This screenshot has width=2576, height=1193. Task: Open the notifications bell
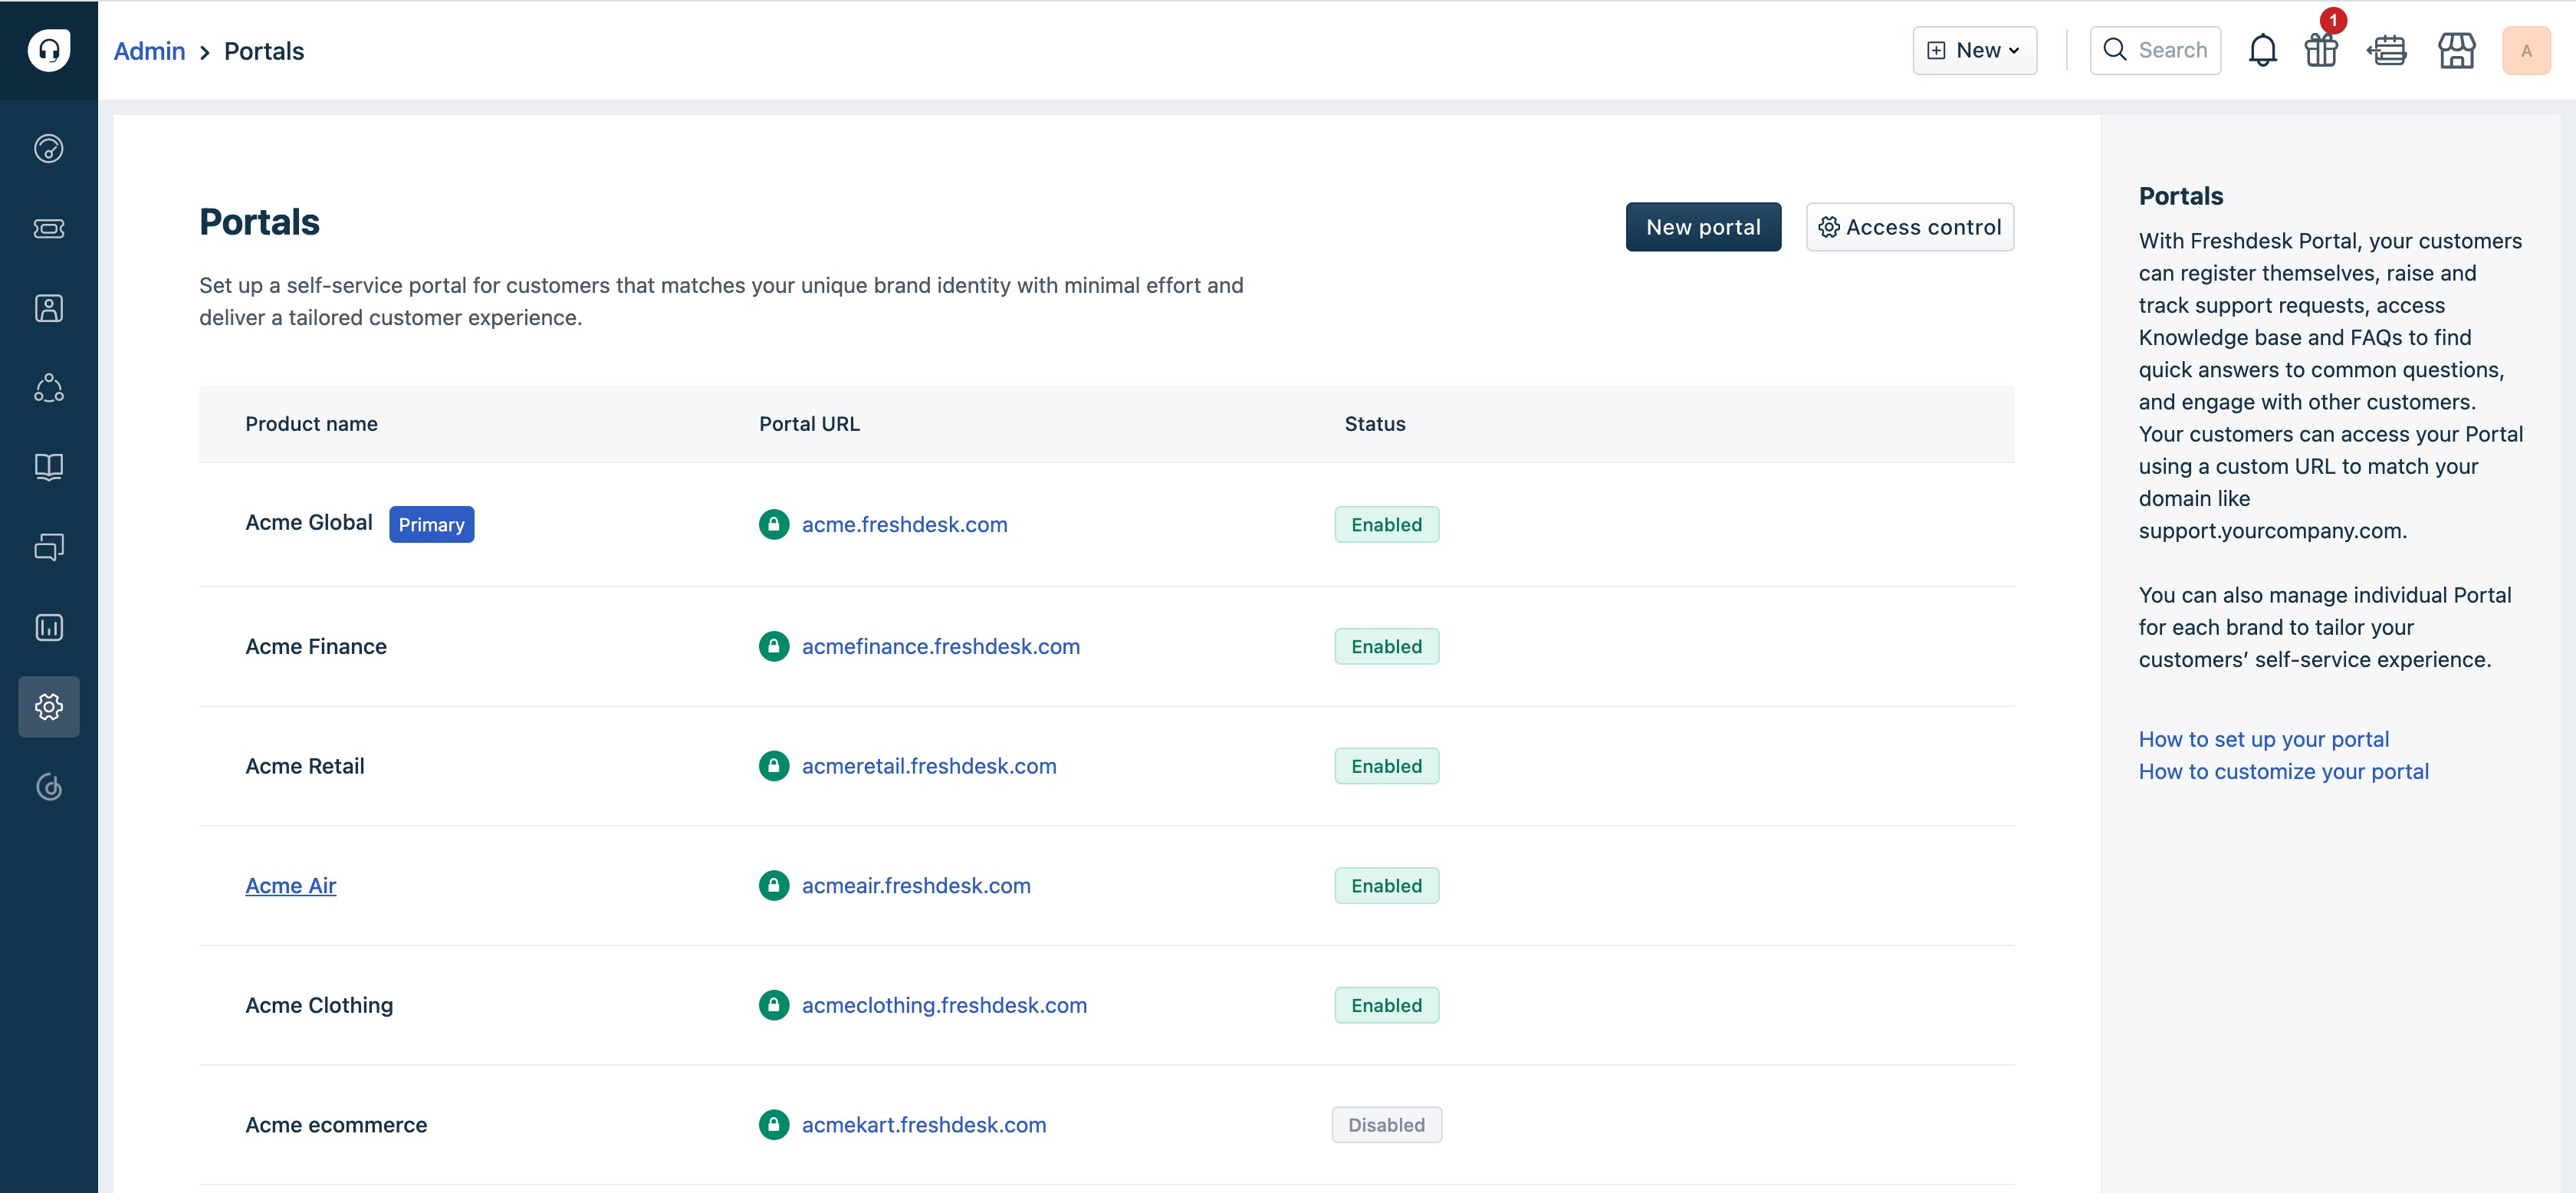point(2262,50)
